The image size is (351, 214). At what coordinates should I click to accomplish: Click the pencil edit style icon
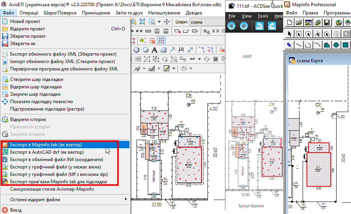167,68
